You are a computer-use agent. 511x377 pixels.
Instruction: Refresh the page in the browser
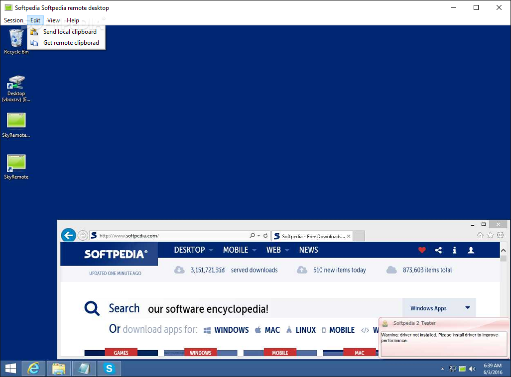(265, 235)
